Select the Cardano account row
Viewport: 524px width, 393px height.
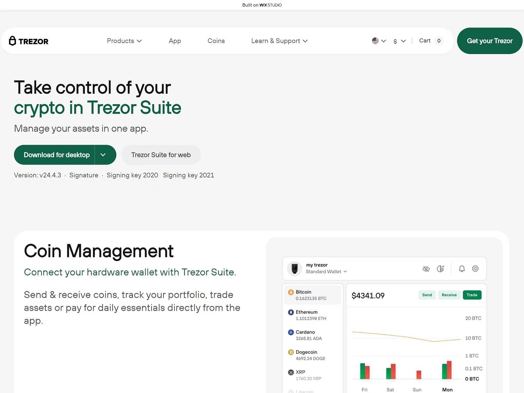pyautogui.click(x=313, y=335)
